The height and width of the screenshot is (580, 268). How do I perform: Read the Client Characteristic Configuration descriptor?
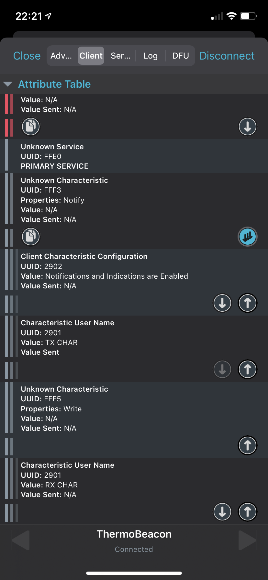click(x=222, y=303)
